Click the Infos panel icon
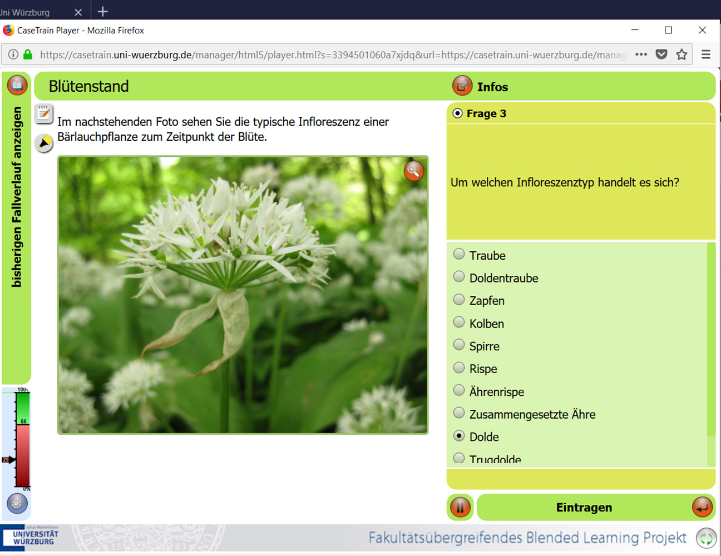This screenshot has width=721, height=556. (x=462, y=86)
